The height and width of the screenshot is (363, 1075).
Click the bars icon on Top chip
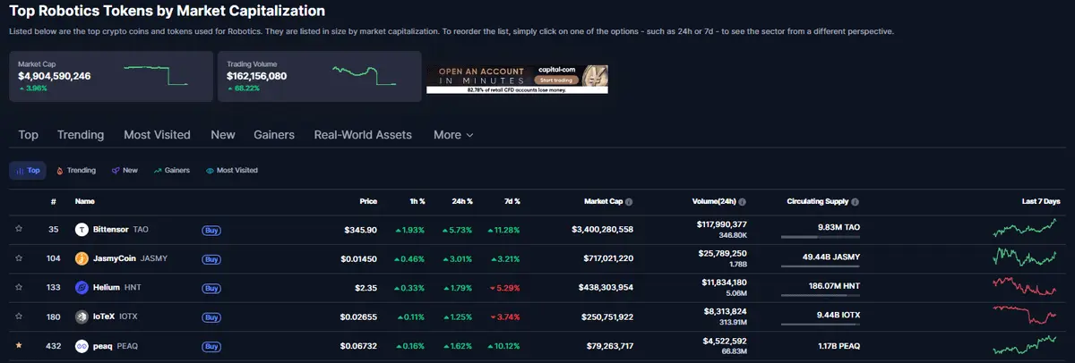pyautogui.click(x=20, y=170)
